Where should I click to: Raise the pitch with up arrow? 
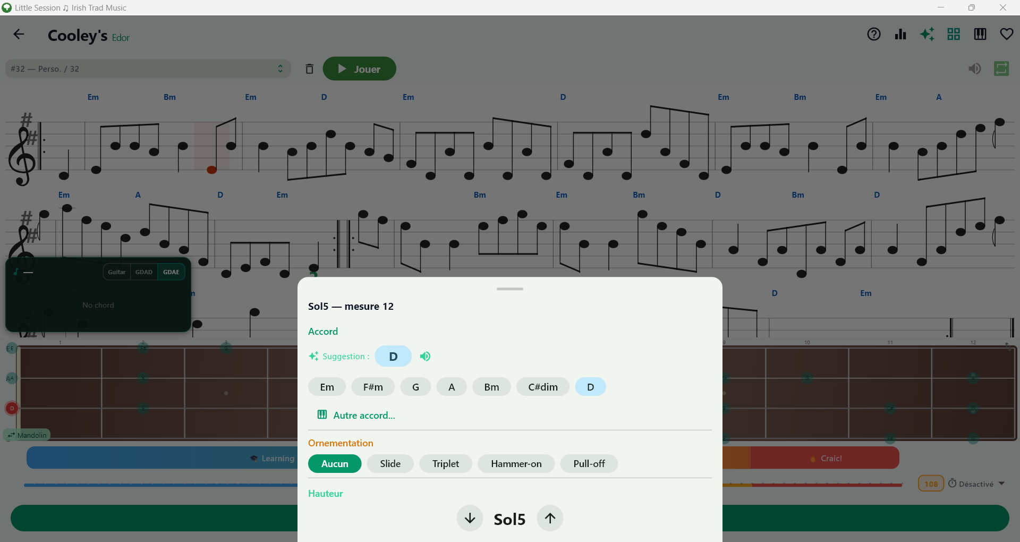[550, 518]
